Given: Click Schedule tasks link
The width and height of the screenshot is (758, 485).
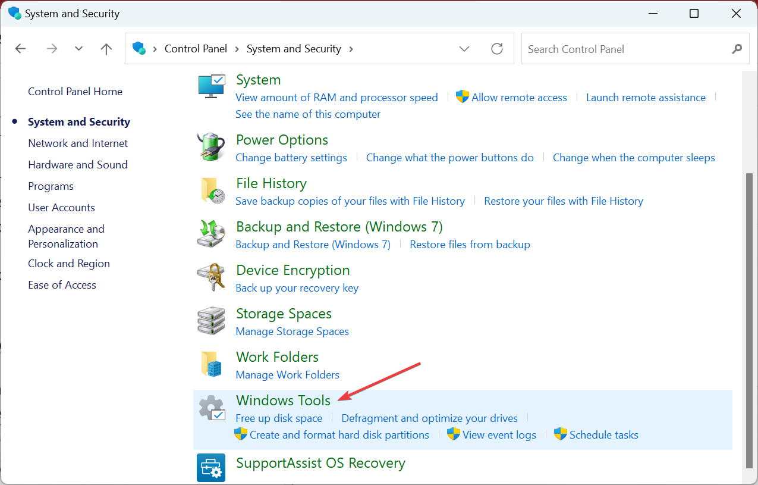Looking at the screenshot, I should pos(604,435).
